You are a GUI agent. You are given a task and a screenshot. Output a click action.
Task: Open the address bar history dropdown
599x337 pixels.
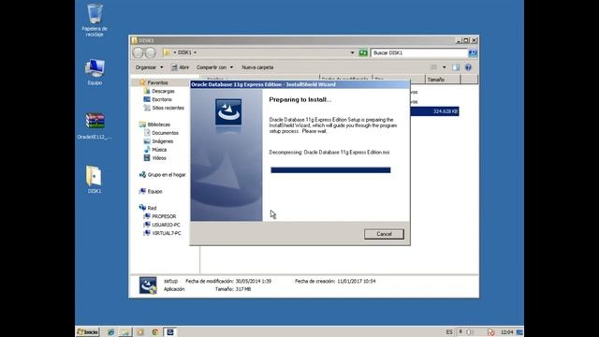[x=352, y=52]
